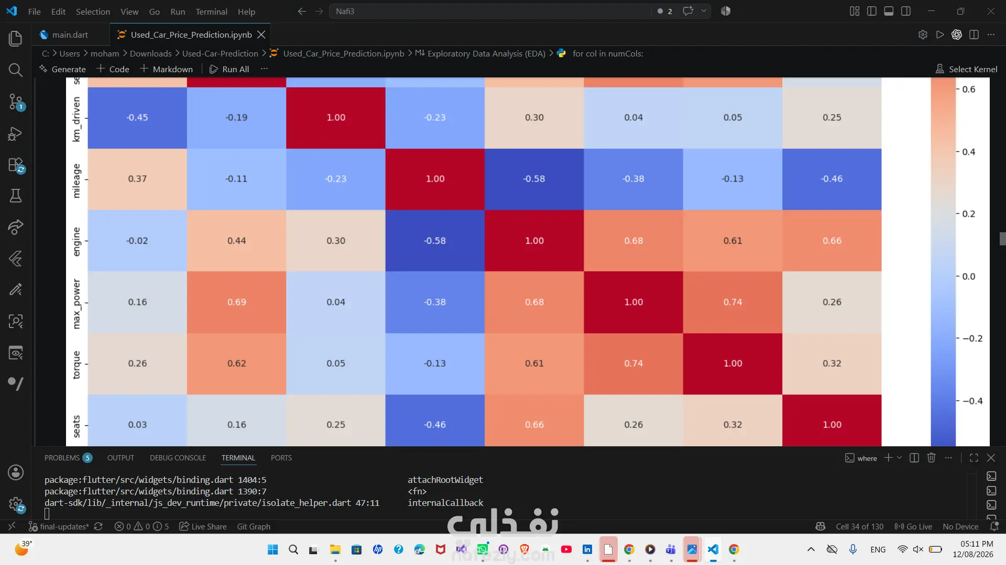The image size is (1006, 565).
Task: Maximize the terminal panel size
Action: pyautogui.click(x=974, y=458)
